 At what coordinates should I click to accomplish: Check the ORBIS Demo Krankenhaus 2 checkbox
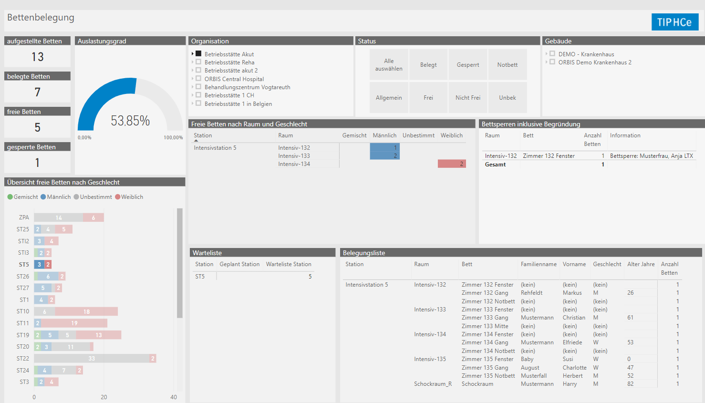[x=552, y=62]
